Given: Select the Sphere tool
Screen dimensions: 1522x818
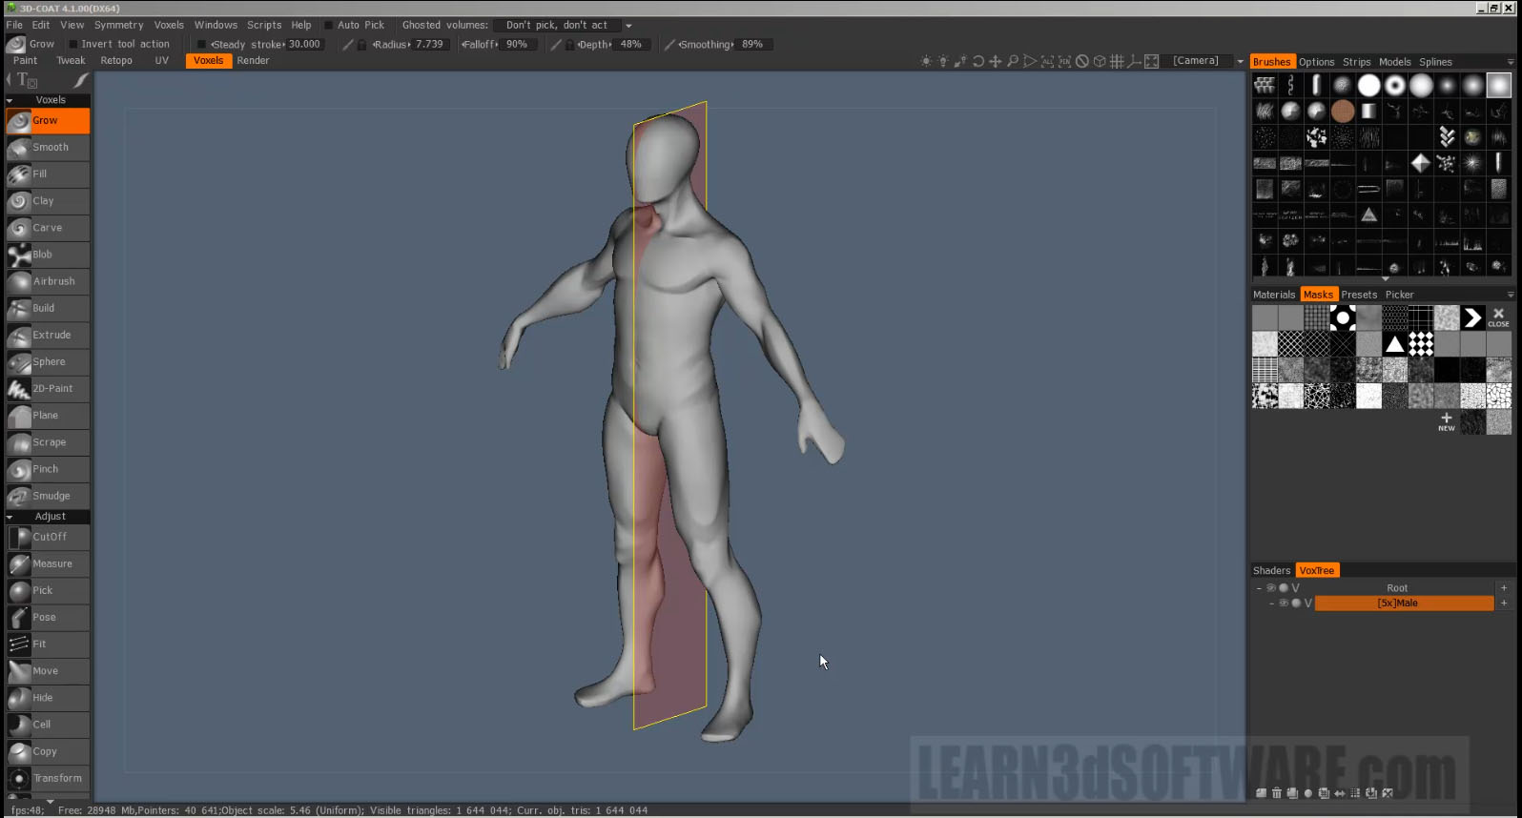Looking at the screenshot, I should click(48, 362).
